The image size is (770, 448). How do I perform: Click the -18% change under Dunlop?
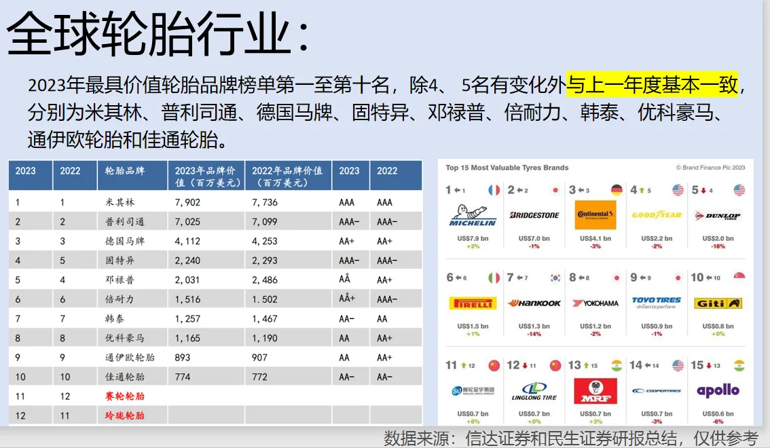[718, 246]
